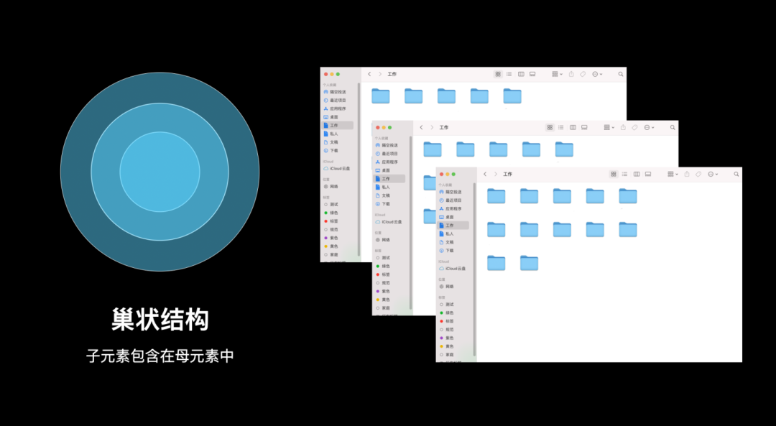776x426 pixels.
Task: Select first folder in front window's top row
Action: [x=496, y=196]
